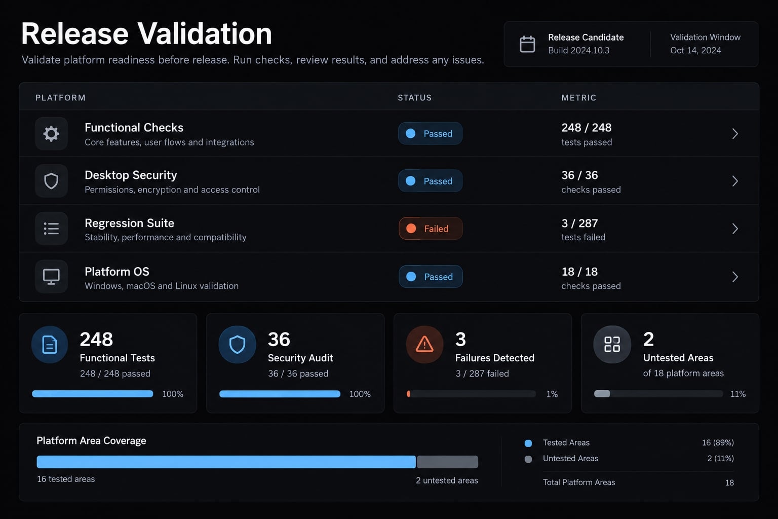Click the list icon for Regression Suite
The width and height of the screenshot is (778, 519).
tap(51, 229)
